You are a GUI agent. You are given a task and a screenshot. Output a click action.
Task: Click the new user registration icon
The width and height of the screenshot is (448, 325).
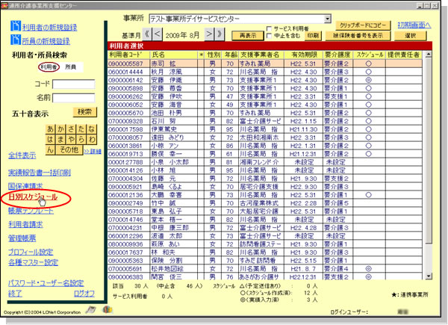(16, 26)
